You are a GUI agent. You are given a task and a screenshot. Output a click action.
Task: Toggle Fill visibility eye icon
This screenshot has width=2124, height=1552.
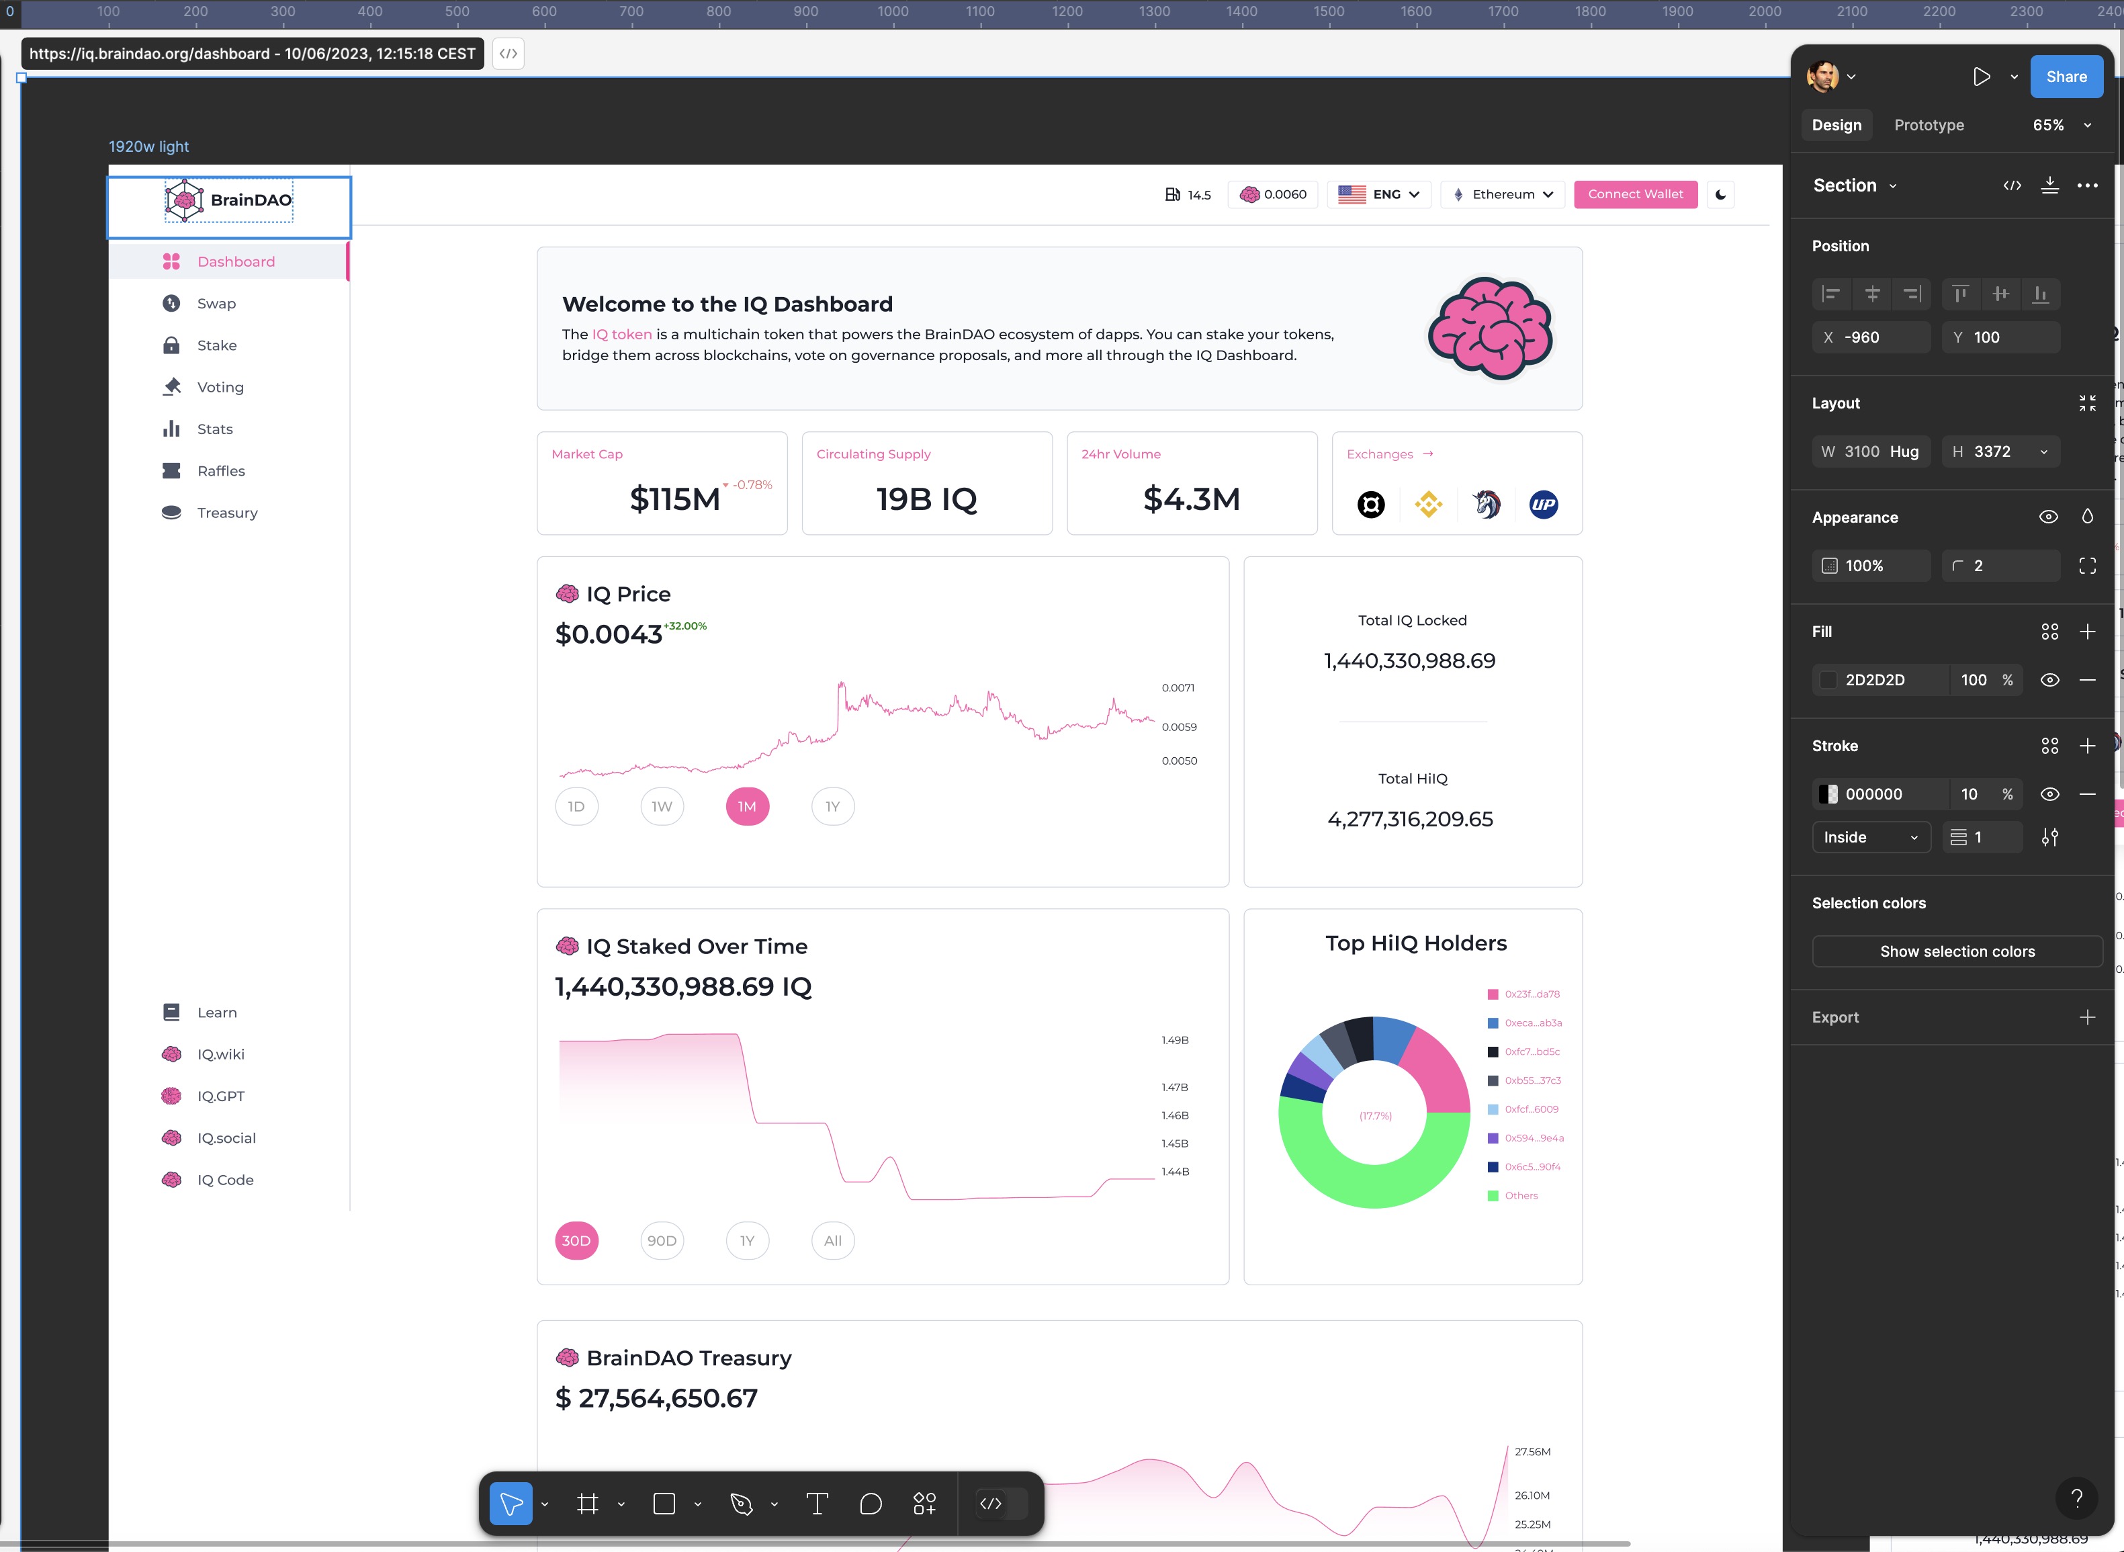click(x=2050, y=680)
